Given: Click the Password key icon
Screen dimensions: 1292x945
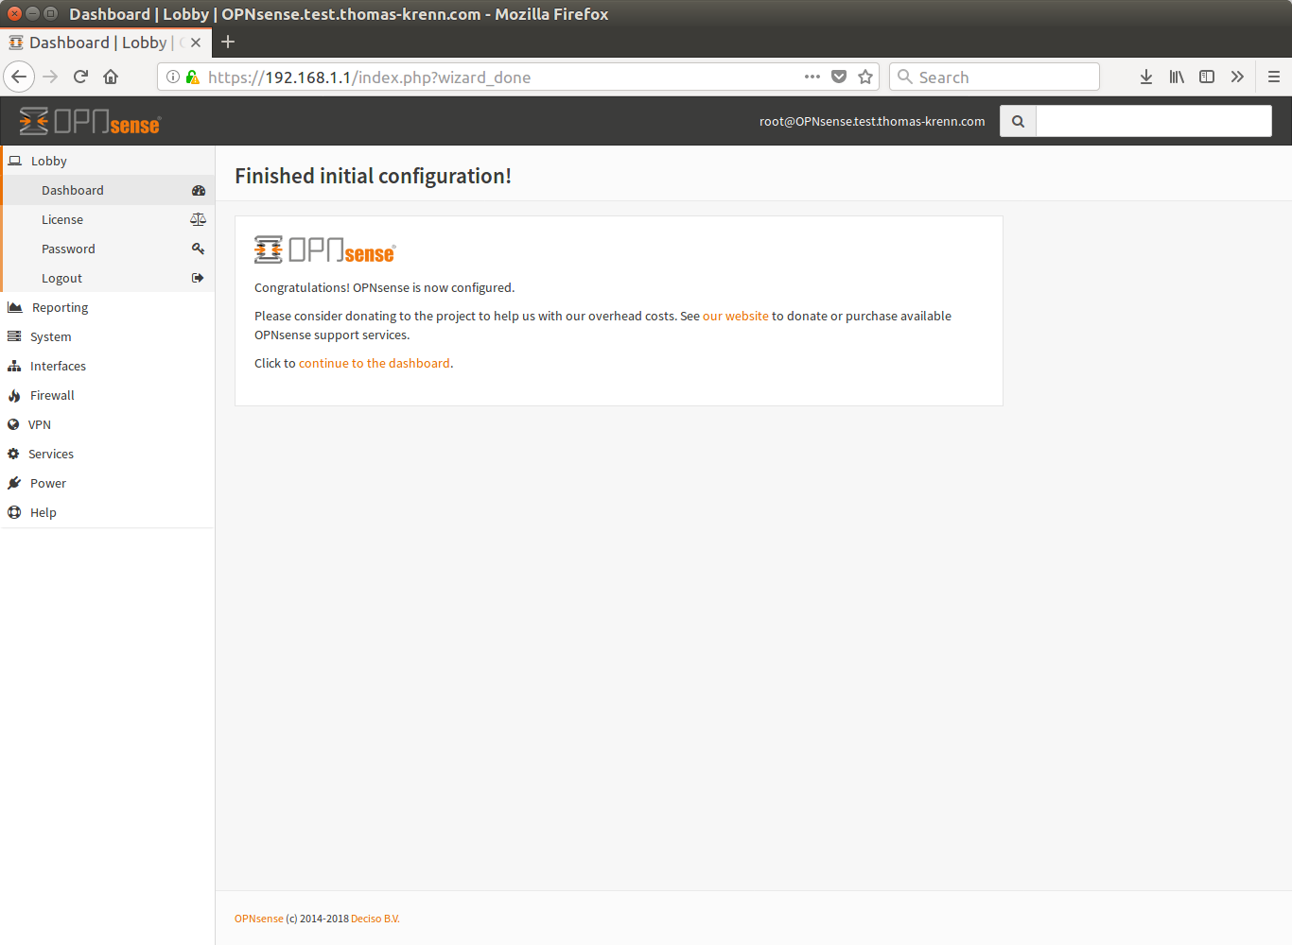Looking at the screenshot, I should coord(198,249).
